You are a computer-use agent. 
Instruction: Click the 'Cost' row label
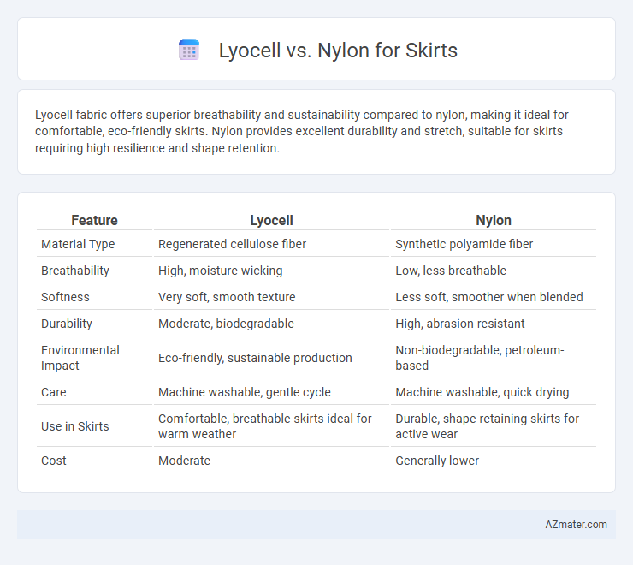(x=54, y=461)
